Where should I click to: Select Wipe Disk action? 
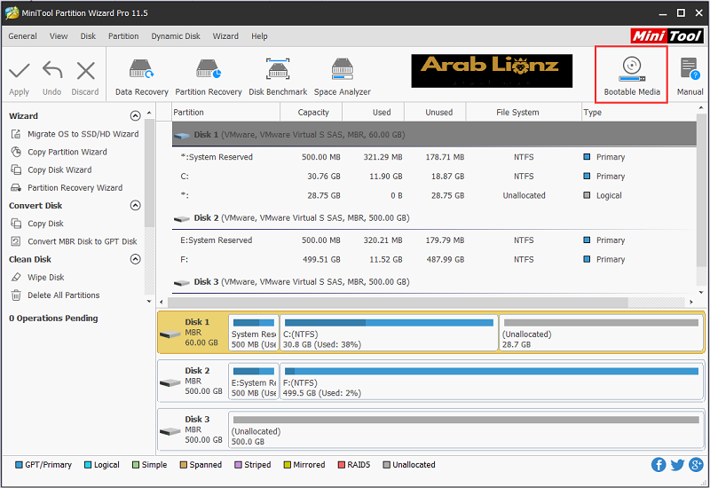point(46,278)
